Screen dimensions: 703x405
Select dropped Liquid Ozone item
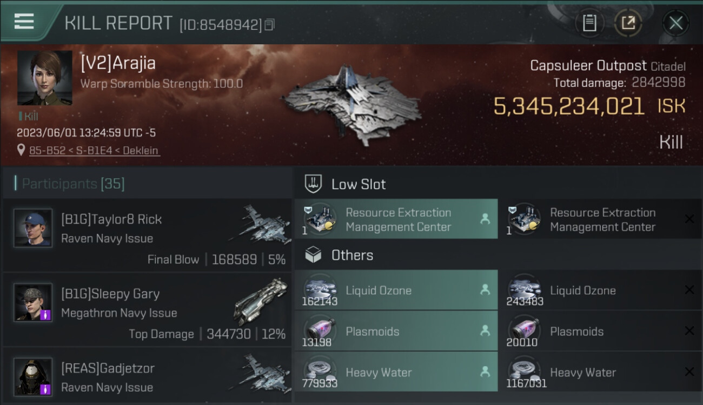[396, 290]
